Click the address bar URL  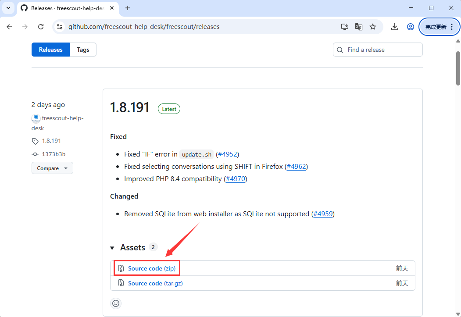(144, 27)
